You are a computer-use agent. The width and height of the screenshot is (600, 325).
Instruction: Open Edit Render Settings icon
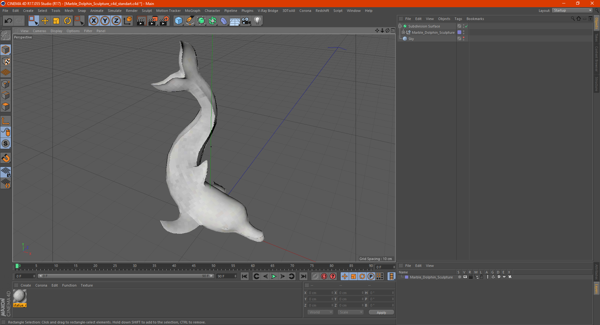[x=164, y=21]
